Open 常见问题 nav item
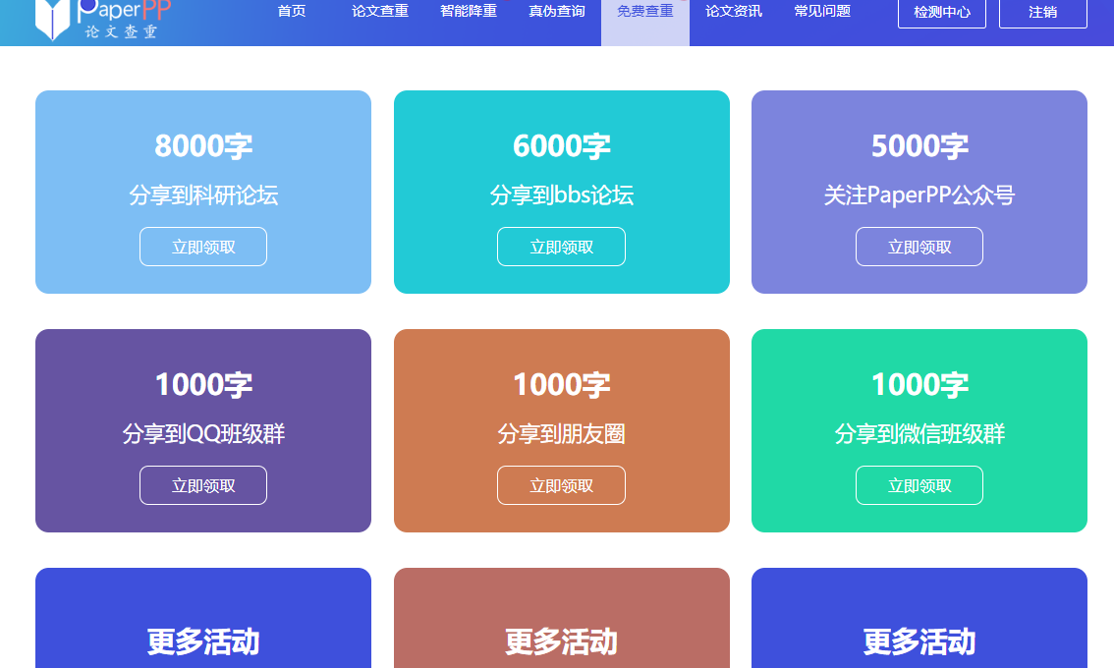1114x668 pixels. pyautogui.click(x=822, y=12)
